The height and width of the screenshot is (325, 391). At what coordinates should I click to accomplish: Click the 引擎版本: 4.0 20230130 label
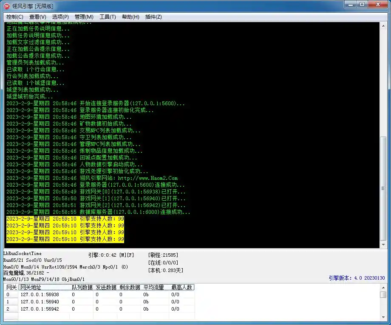pyautogui.click(x=357, y=278)
